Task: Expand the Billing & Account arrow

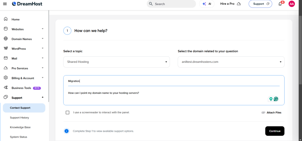Action: 43,78
